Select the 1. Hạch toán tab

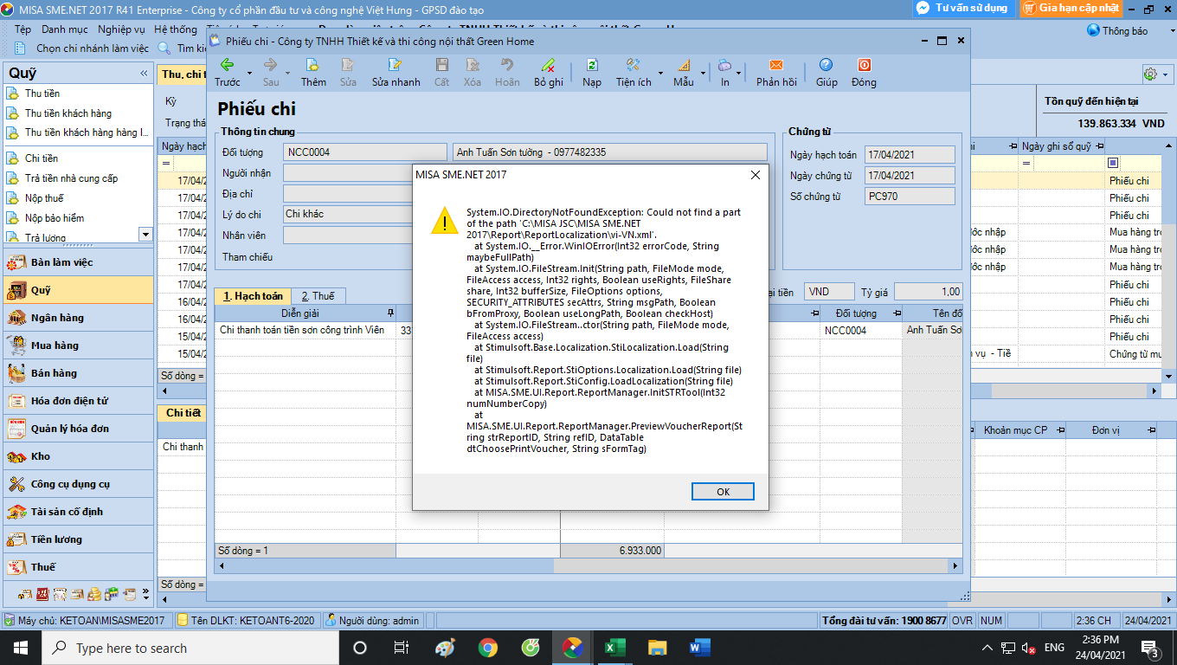253,296
